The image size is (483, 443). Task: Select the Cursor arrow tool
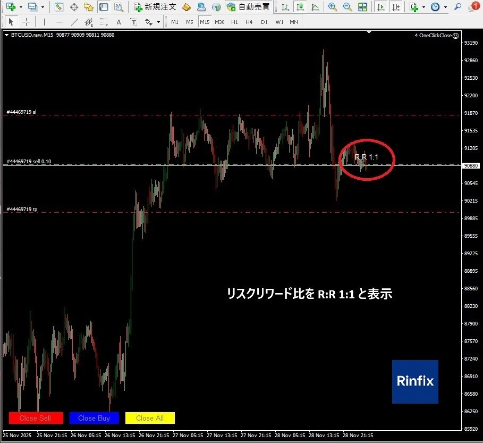(x=11, y=22)
